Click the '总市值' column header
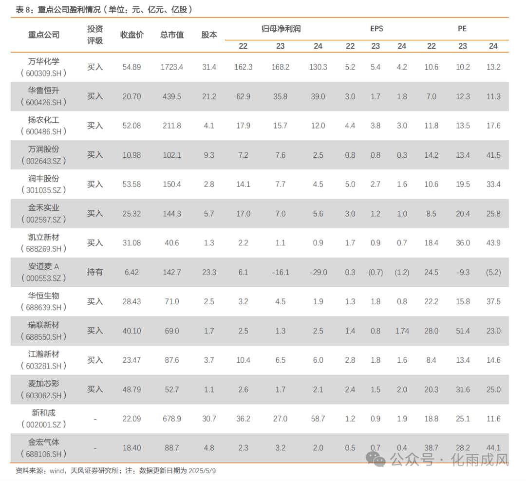This screenshot has height=481, width=526. pyautogui.click(x=172, y=35)
